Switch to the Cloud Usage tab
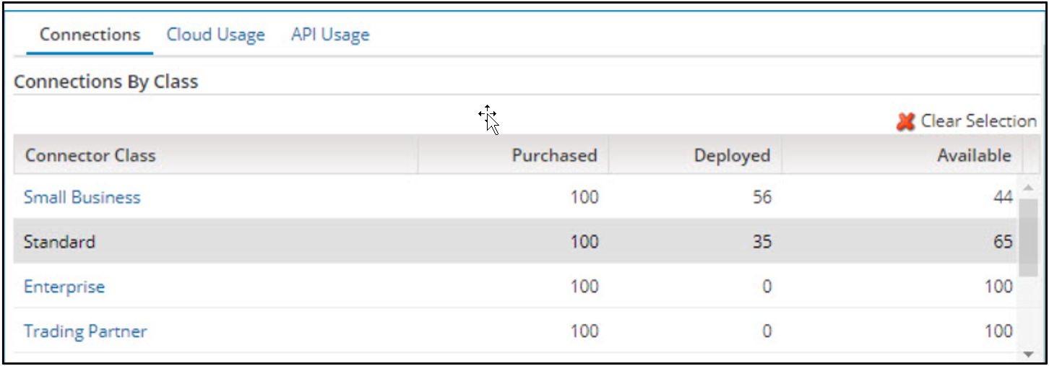 (x=215, y=35)
